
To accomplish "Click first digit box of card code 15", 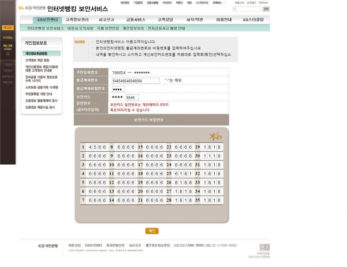I will pos(147,147).
